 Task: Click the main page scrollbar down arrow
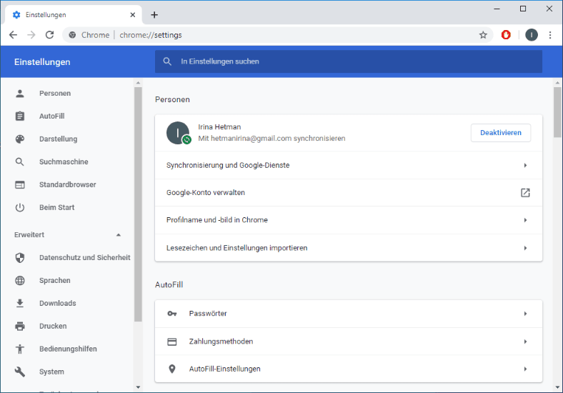[x=557, y=387]
